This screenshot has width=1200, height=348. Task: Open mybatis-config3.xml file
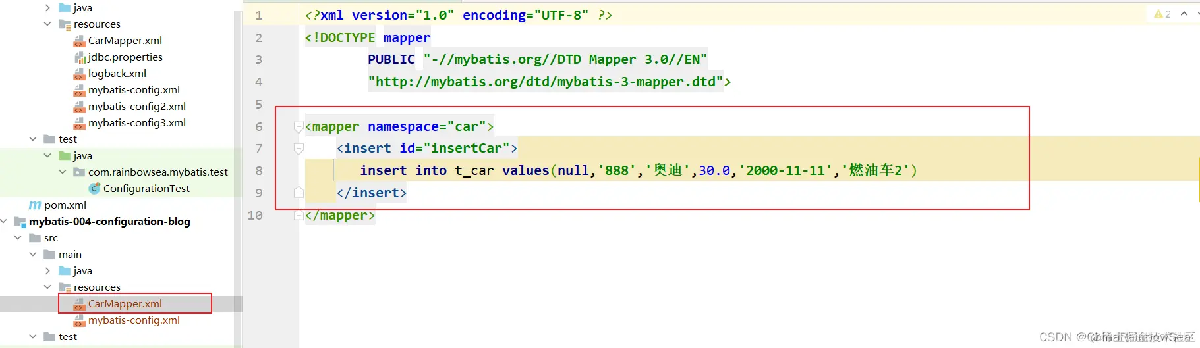click(x=137, y=123)
